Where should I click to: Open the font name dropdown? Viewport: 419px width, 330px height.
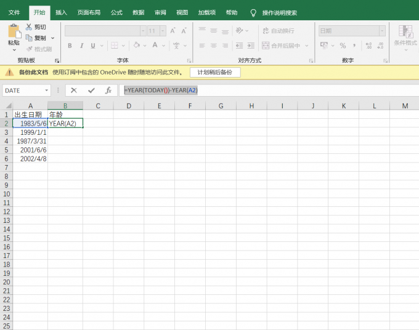pyautogui.click(x=143, y=31)
